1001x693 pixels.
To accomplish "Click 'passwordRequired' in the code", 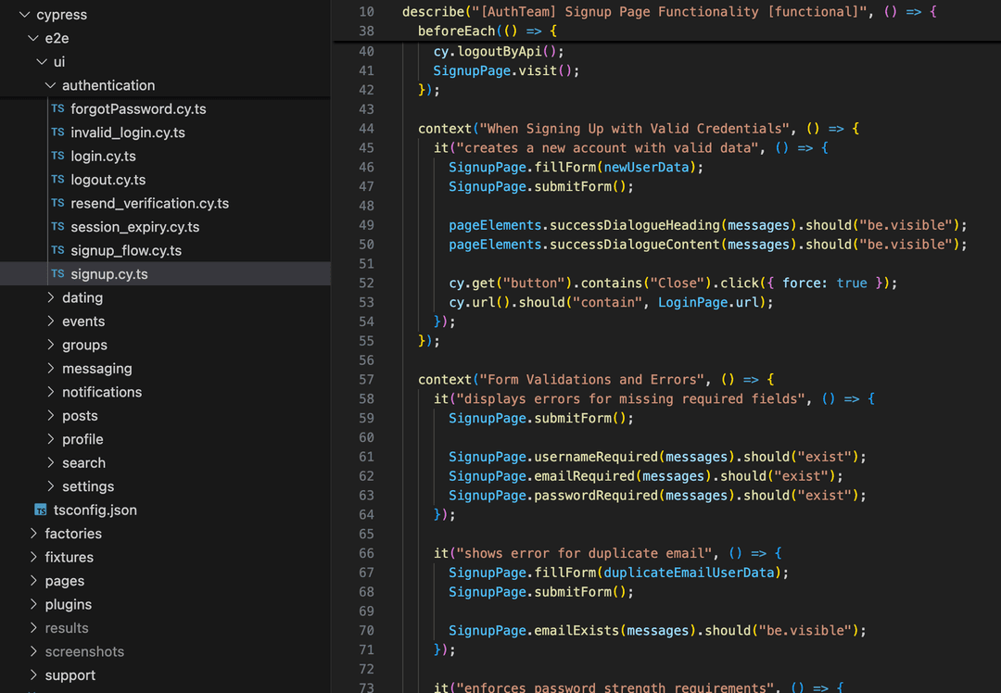I will (x=596, y=495).
